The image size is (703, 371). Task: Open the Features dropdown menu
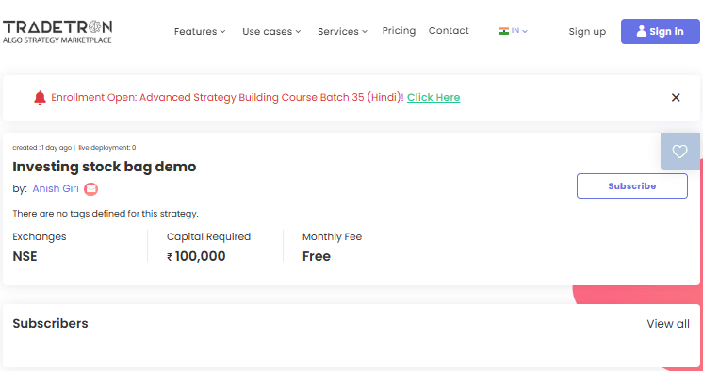coord(200,31)
